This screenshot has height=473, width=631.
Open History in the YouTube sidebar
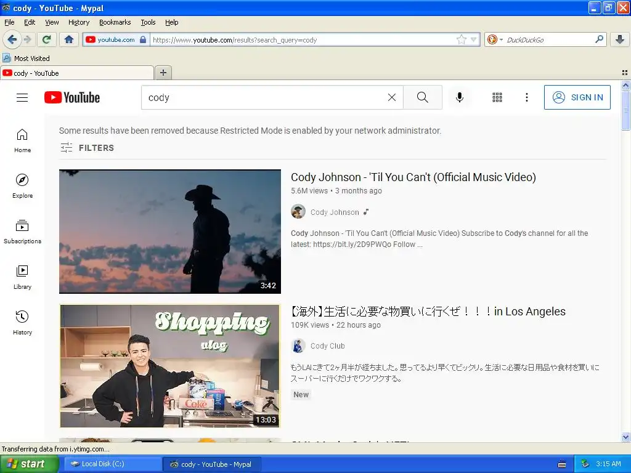[23, 323]
